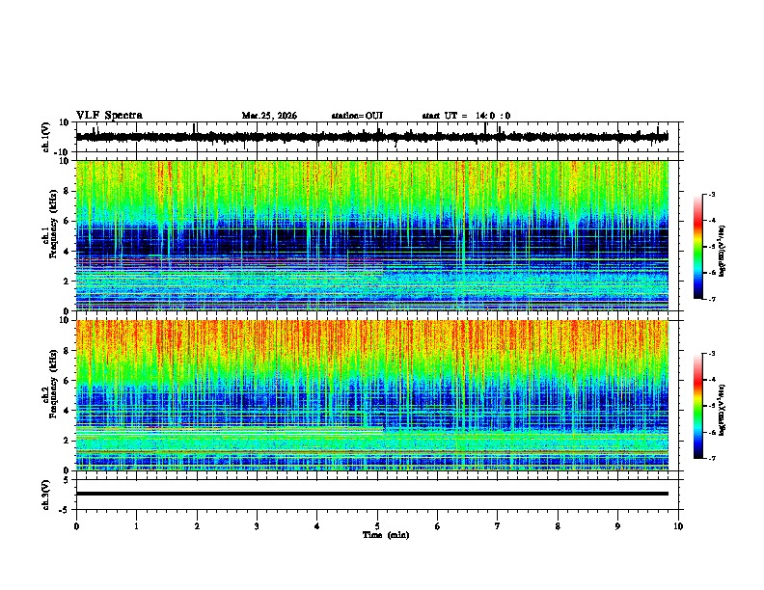
Task: Click the time axis tick label '5'
Action: [x=377, y=526]
